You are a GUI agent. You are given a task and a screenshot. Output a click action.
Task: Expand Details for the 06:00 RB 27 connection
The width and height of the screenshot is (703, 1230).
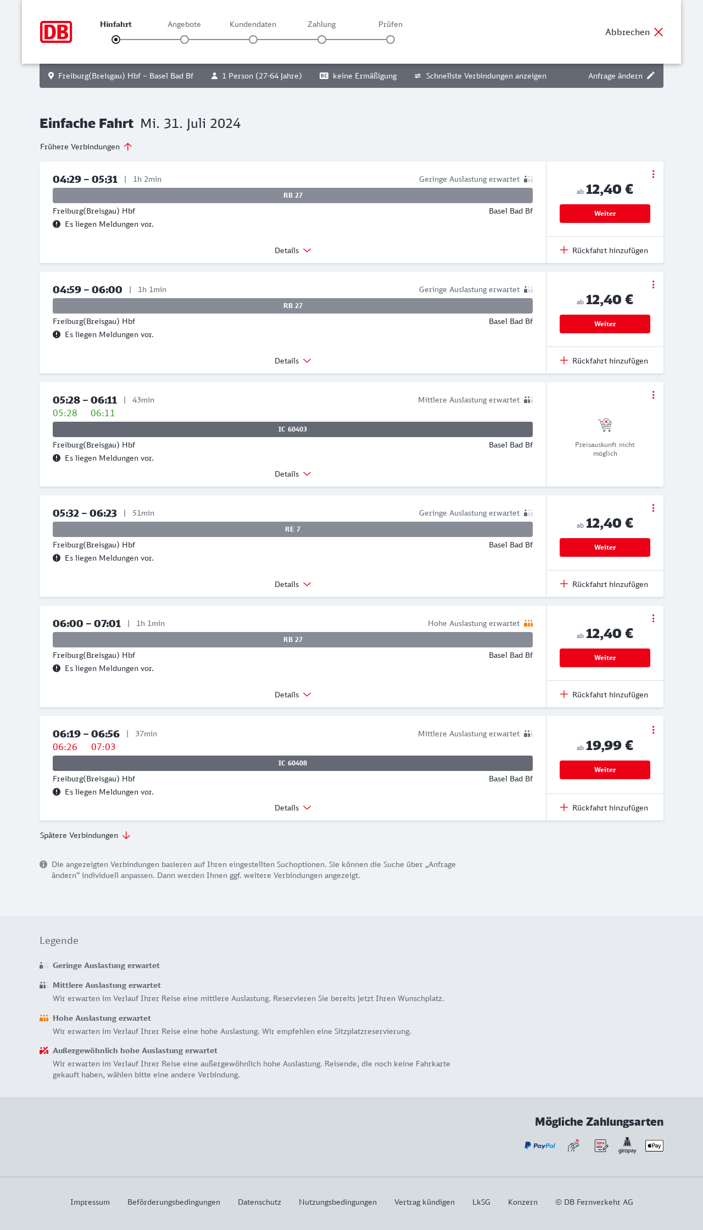[293, 695]
